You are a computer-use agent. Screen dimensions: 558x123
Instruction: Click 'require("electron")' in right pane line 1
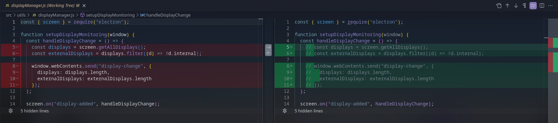coord(374,22)
